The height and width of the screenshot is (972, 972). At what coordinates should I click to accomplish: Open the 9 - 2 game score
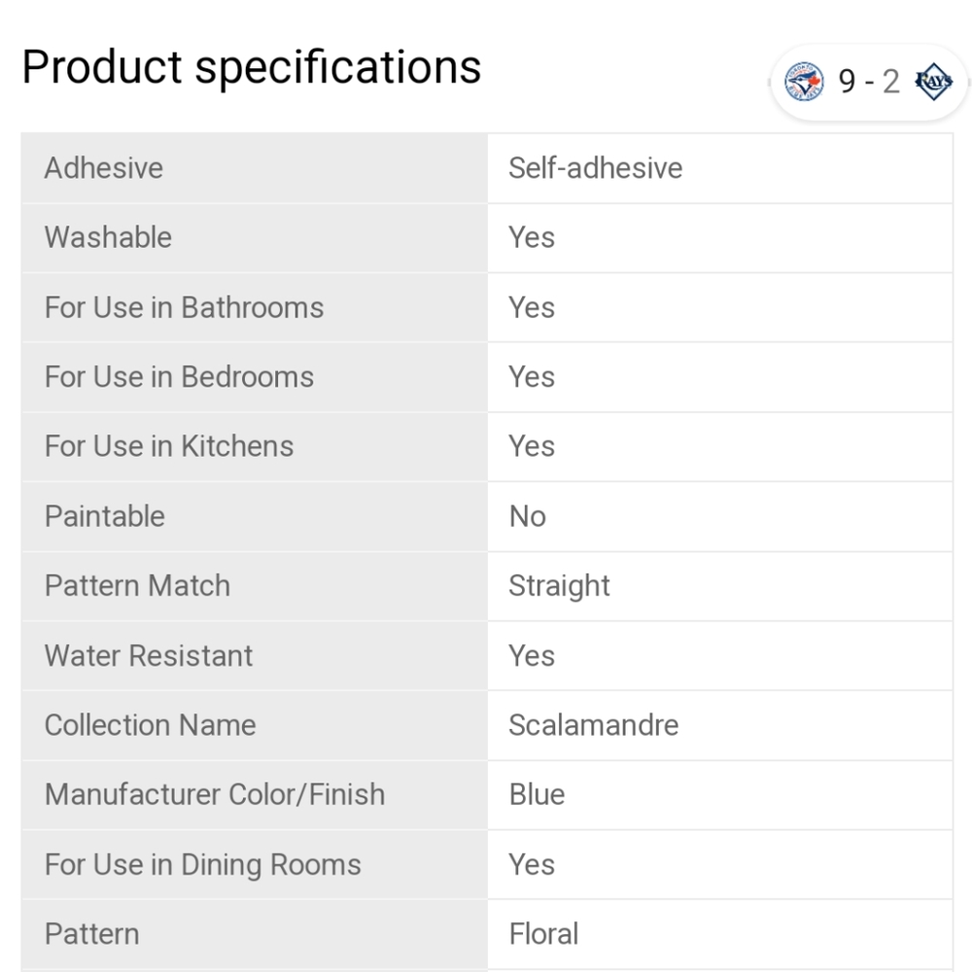pos(869,83)
